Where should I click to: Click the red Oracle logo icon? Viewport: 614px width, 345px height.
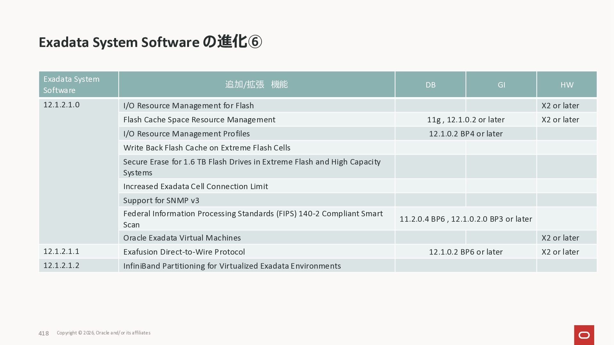tap(584, 335)
